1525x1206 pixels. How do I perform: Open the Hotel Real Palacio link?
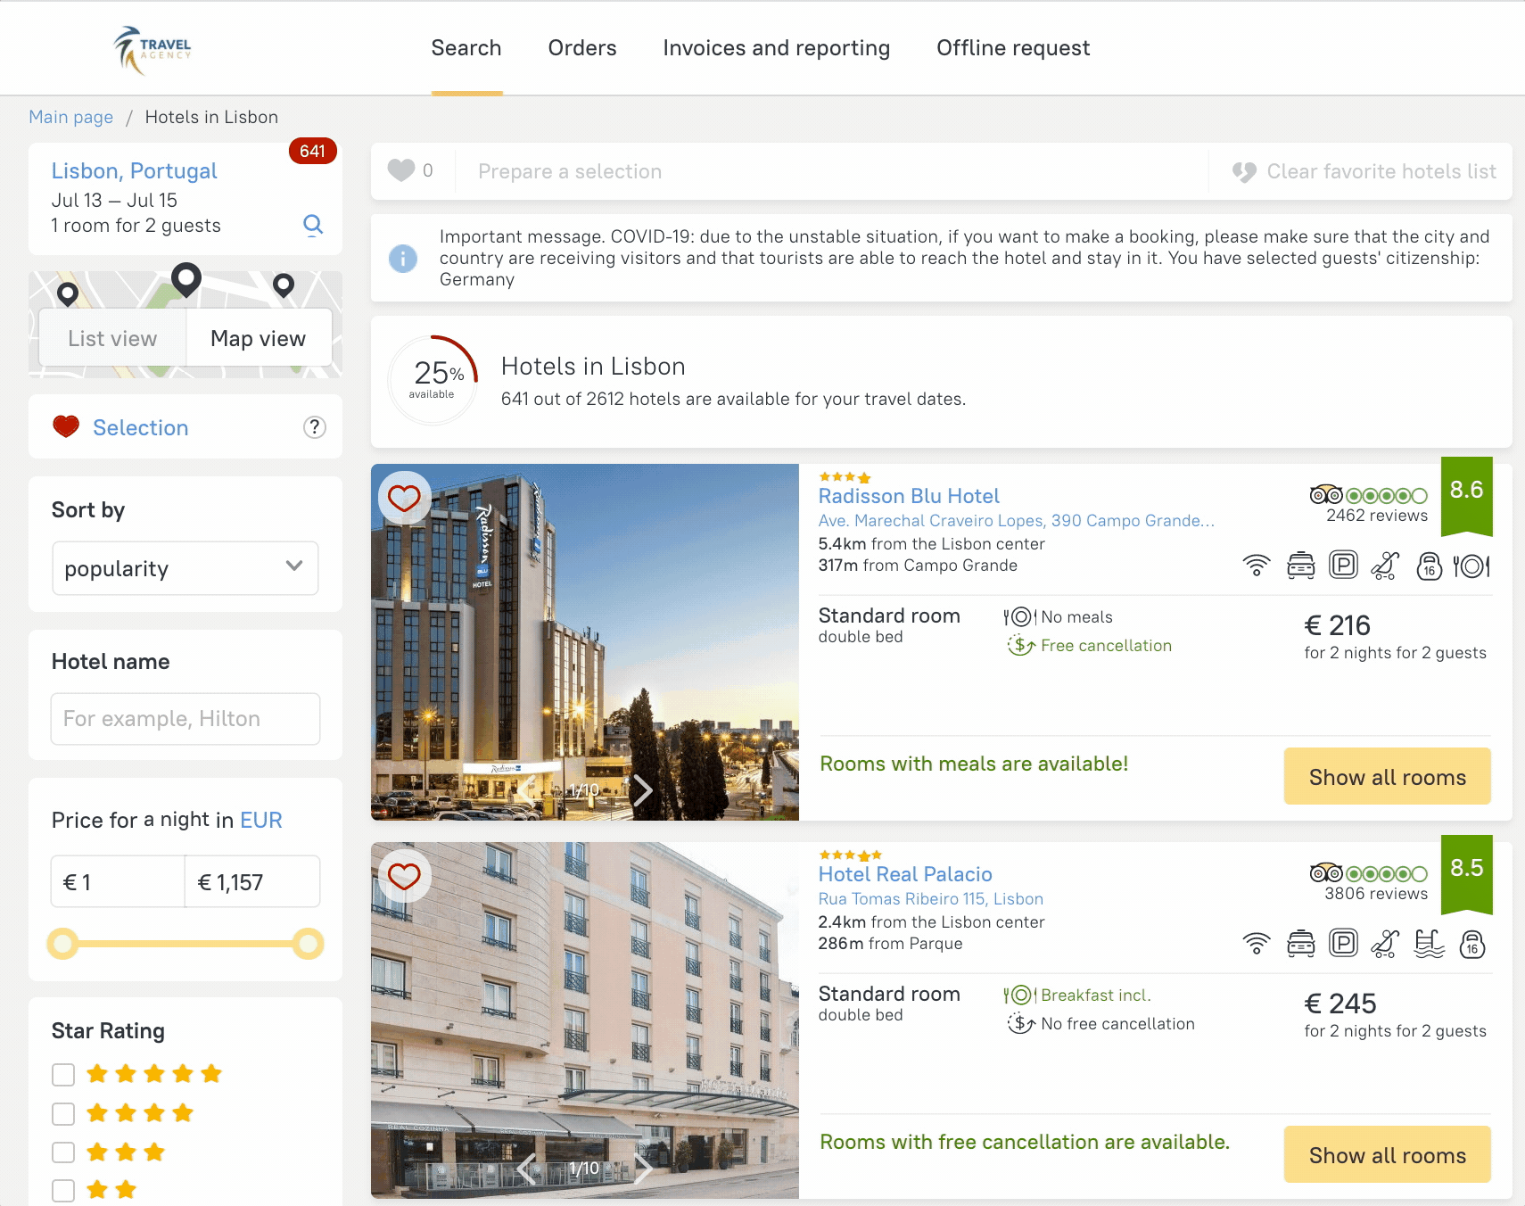tap(905, 874)
